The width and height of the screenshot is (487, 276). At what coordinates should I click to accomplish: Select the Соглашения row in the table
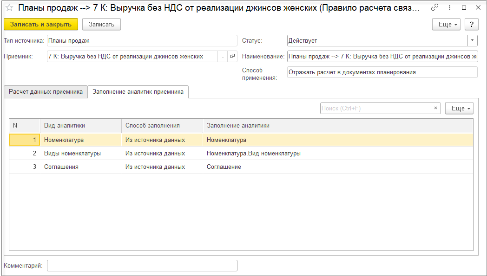[241, 167]
